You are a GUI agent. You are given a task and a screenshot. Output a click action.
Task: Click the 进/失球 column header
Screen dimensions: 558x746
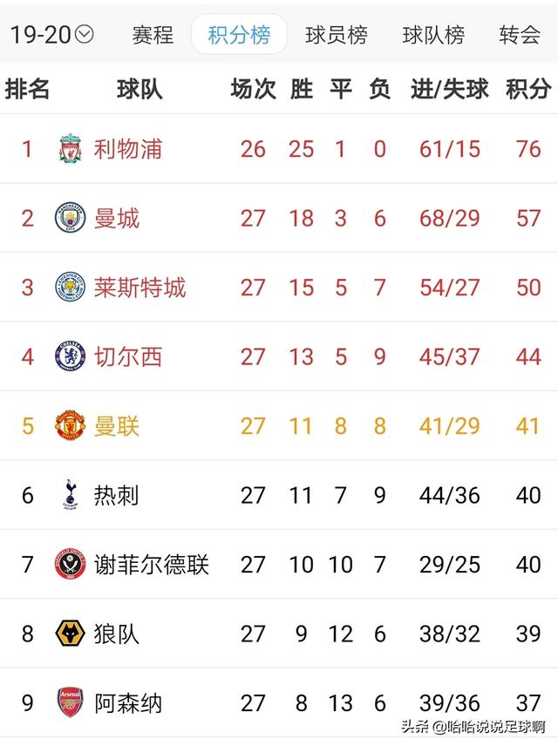(x=450, y=89)
